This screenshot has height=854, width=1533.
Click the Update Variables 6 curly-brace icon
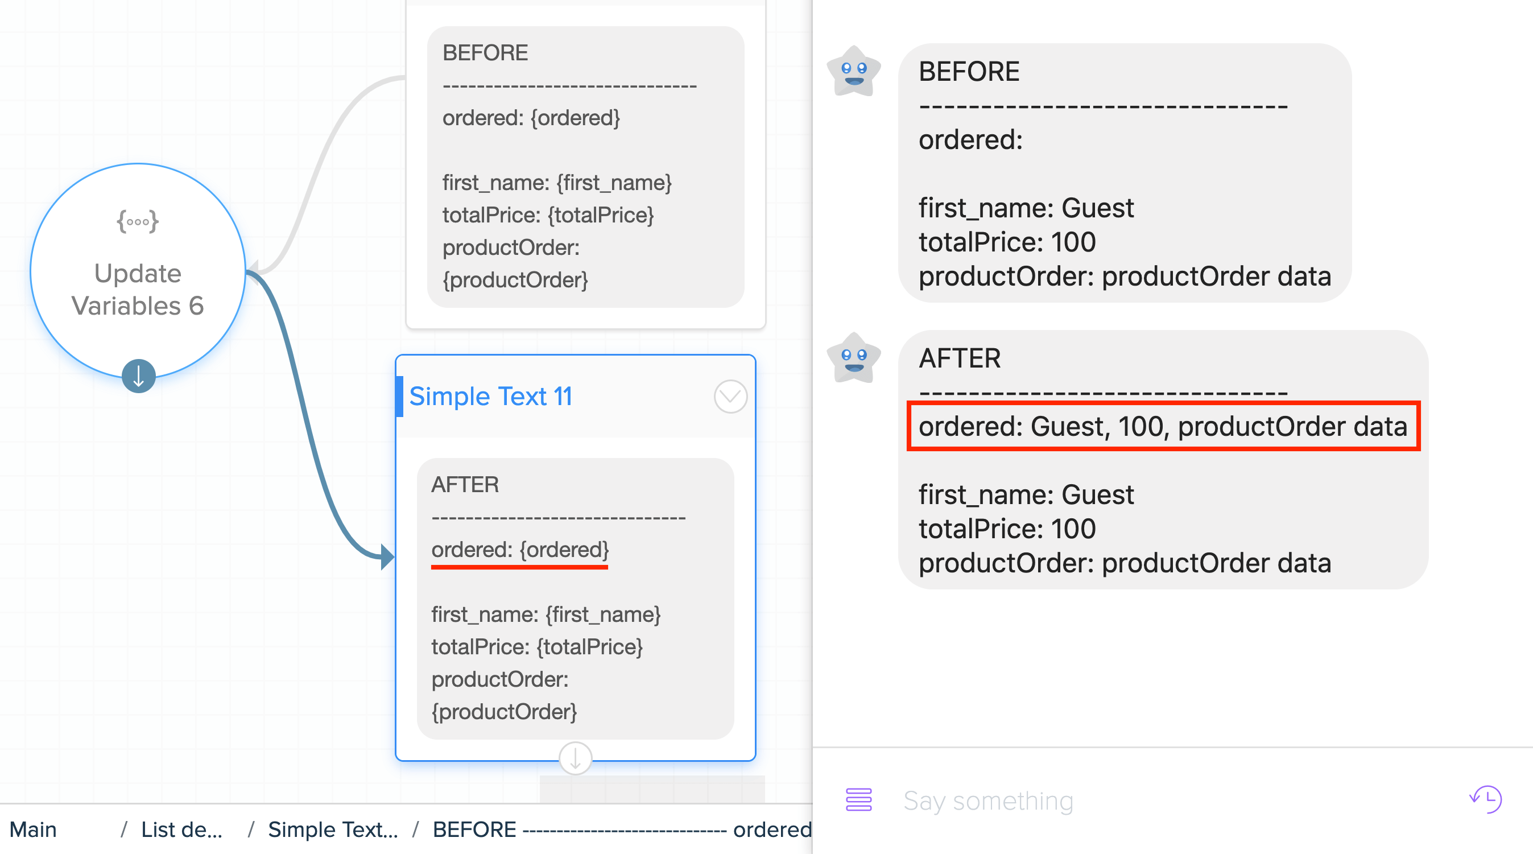[138, 221]
